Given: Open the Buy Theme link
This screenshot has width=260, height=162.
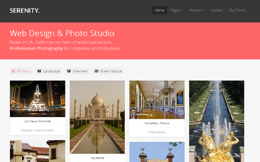Looking at the screenshot, I should pos(237,10).
